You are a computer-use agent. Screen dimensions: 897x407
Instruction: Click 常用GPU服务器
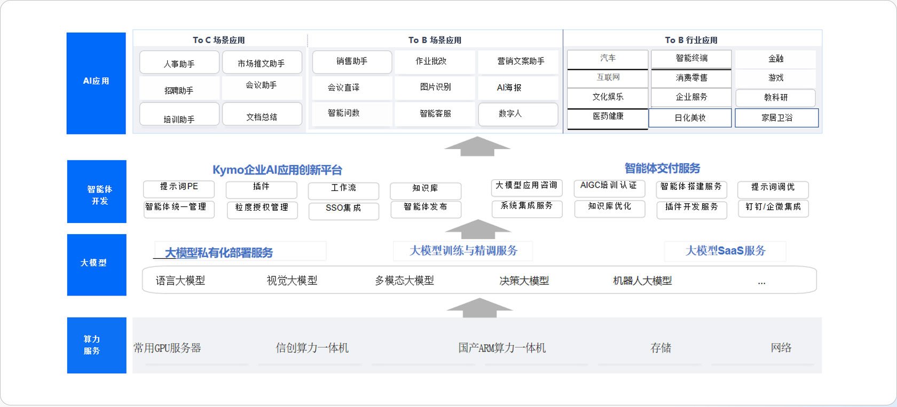point(167,348)
